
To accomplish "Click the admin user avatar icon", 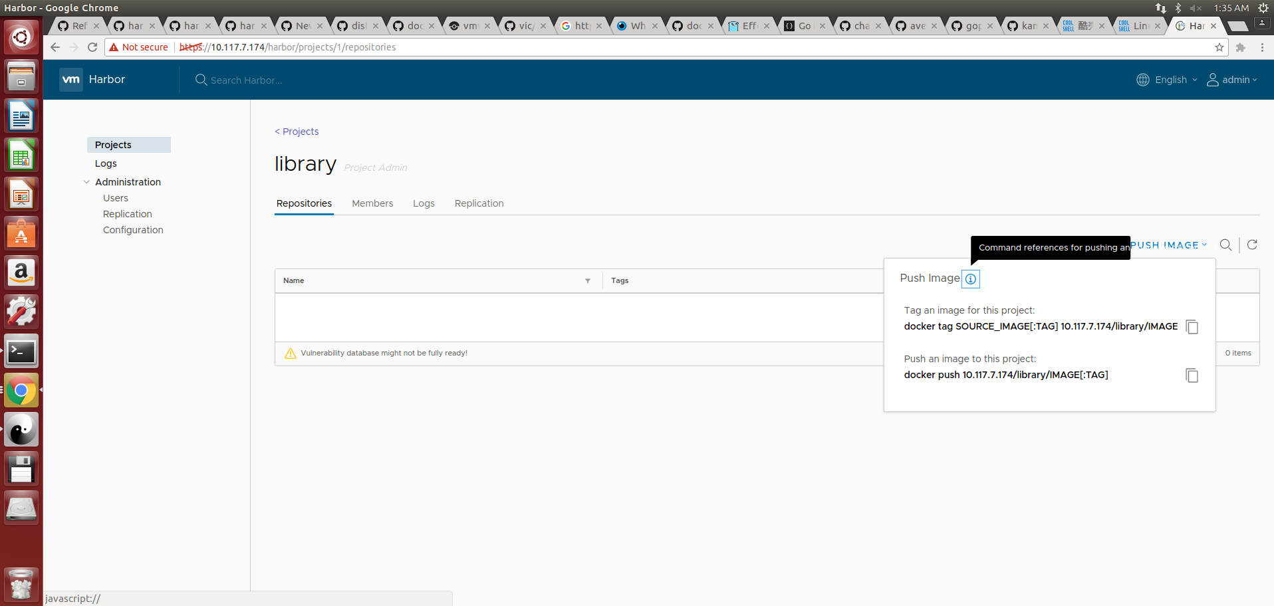I will pos(1213,80).
